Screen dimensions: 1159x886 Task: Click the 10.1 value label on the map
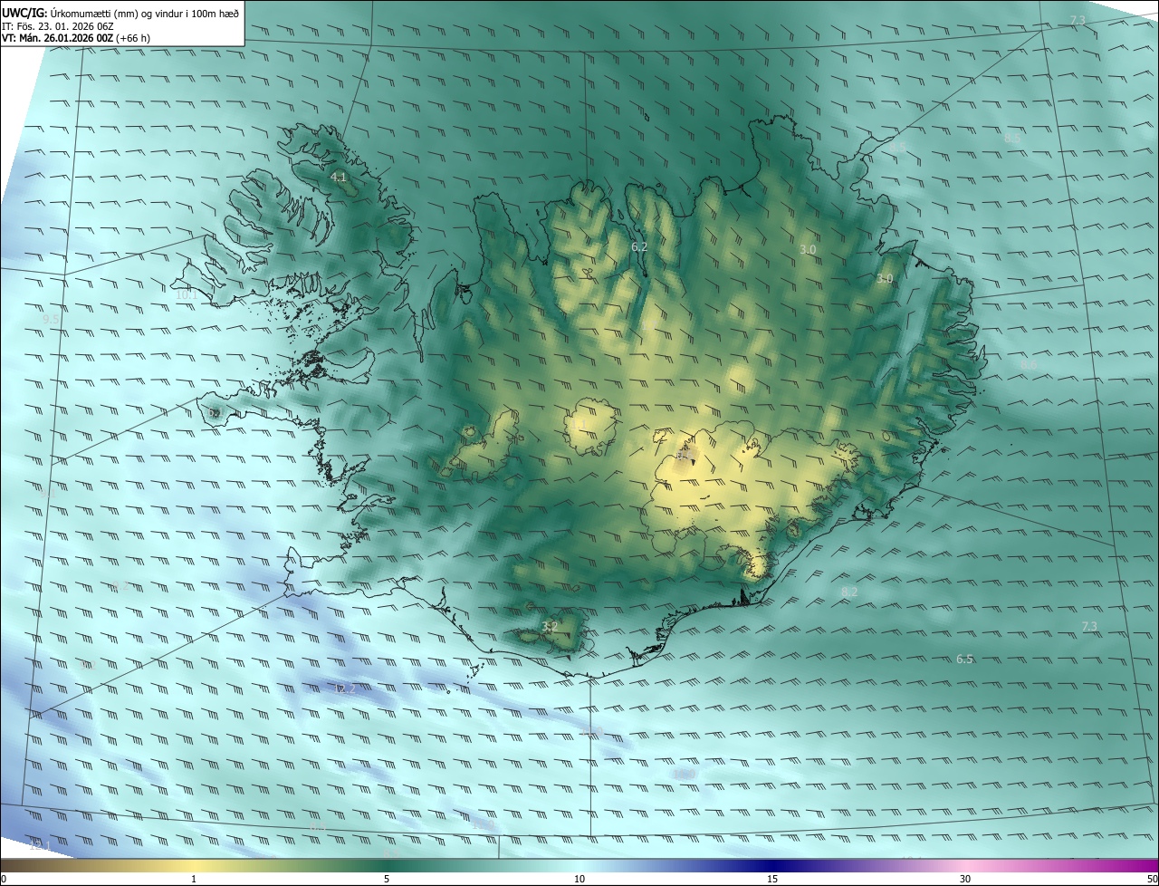pos(187,295)
